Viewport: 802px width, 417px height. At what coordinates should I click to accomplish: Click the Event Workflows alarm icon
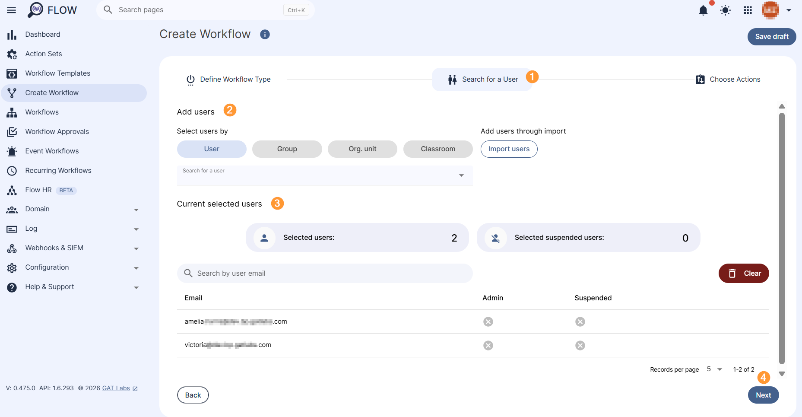pos(12,151)
